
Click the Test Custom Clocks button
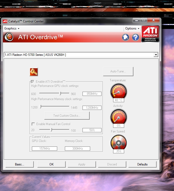pyautogui.click(x=67, y=116)
